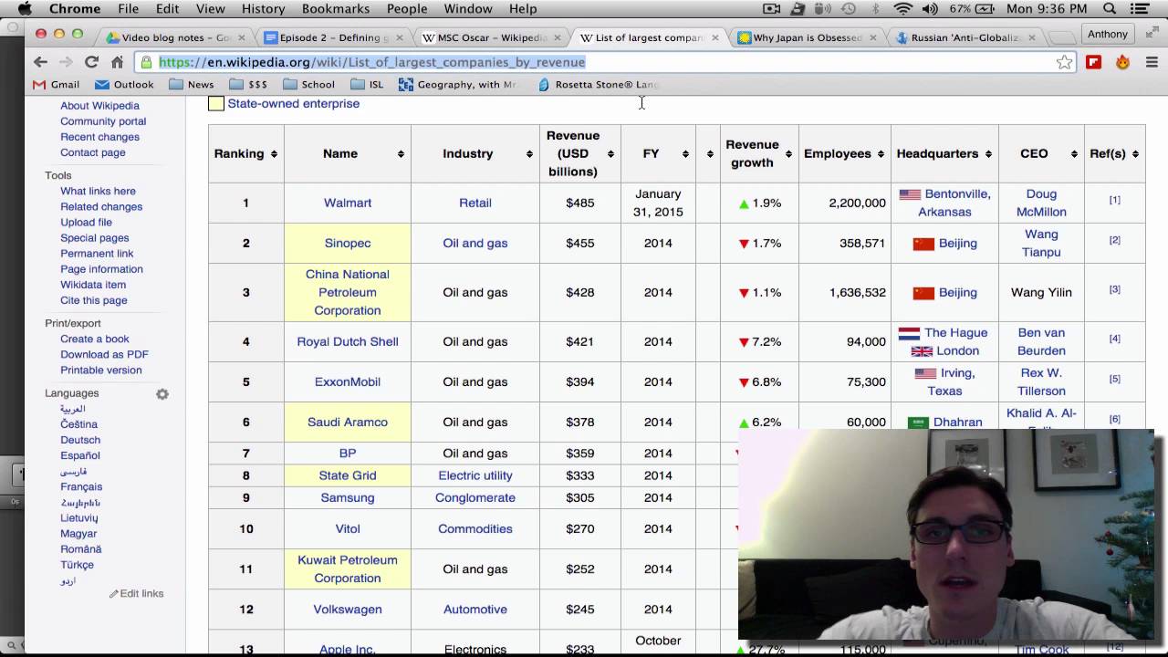Click the Download as PDF sidebar link
The image size is (1168, 657).
104,355
